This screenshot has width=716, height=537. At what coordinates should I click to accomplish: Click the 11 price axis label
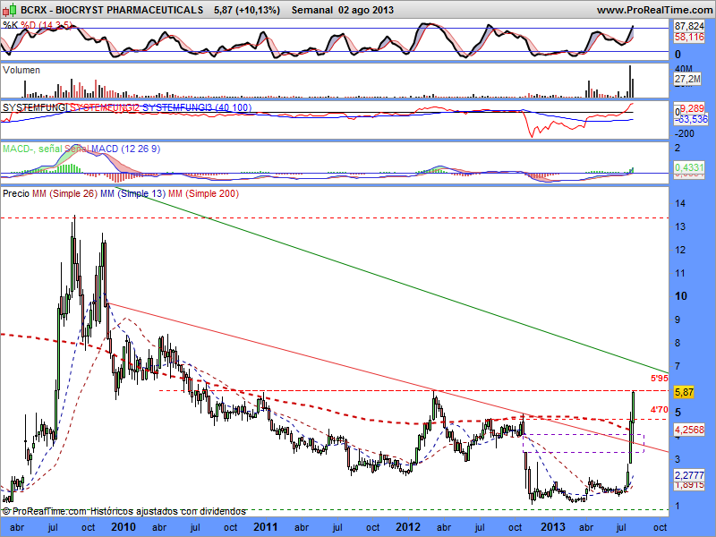680,273
